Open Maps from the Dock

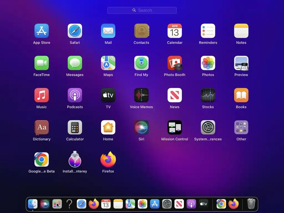(x=130, y=204)
